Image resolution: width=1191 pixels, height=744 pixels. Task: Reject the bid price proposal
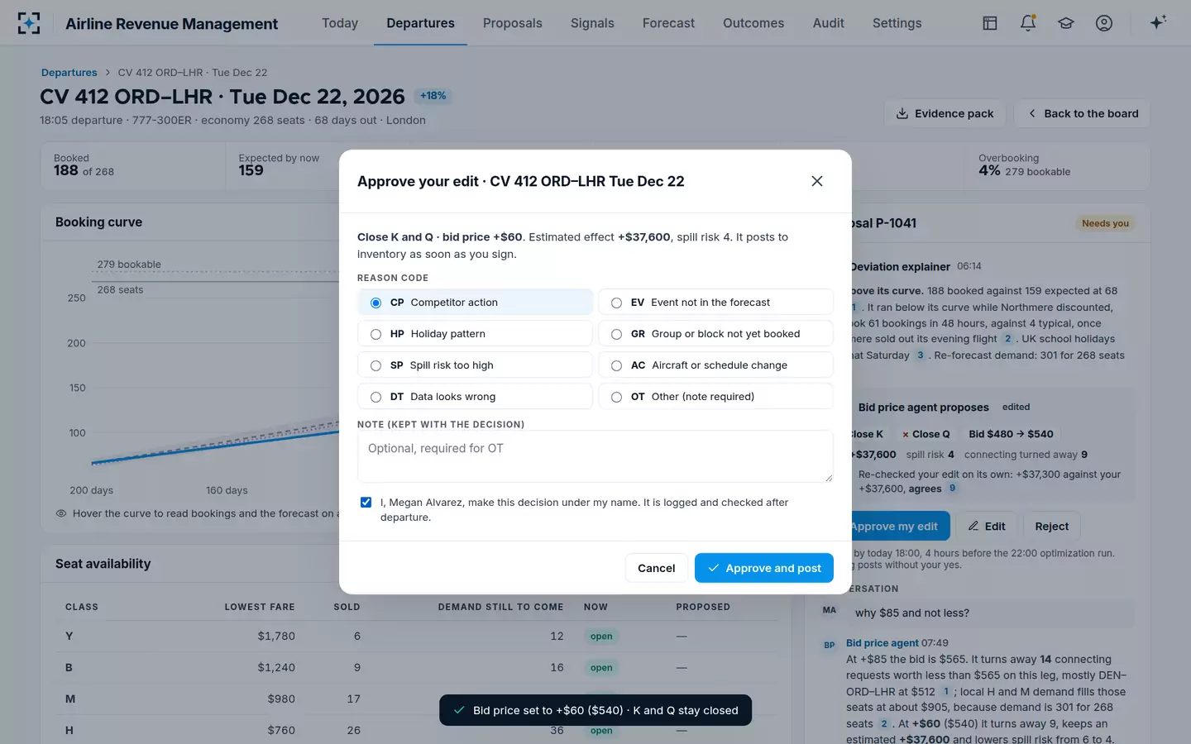[x=1052, y=526]
